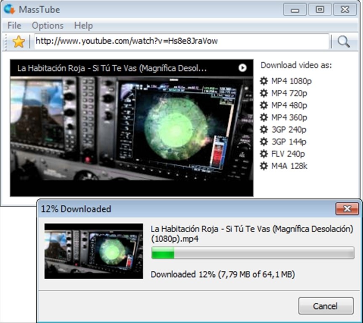This screenshot has width=363, height=323.
Task: Download video as 3GP 144p
Action: (x=289, y=141)
